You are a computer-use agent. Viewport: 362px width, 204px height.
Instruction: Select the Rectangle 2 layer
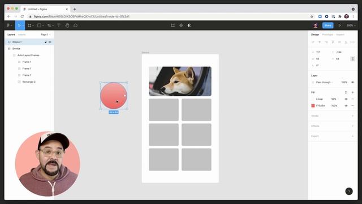click(x=29, y=82)
